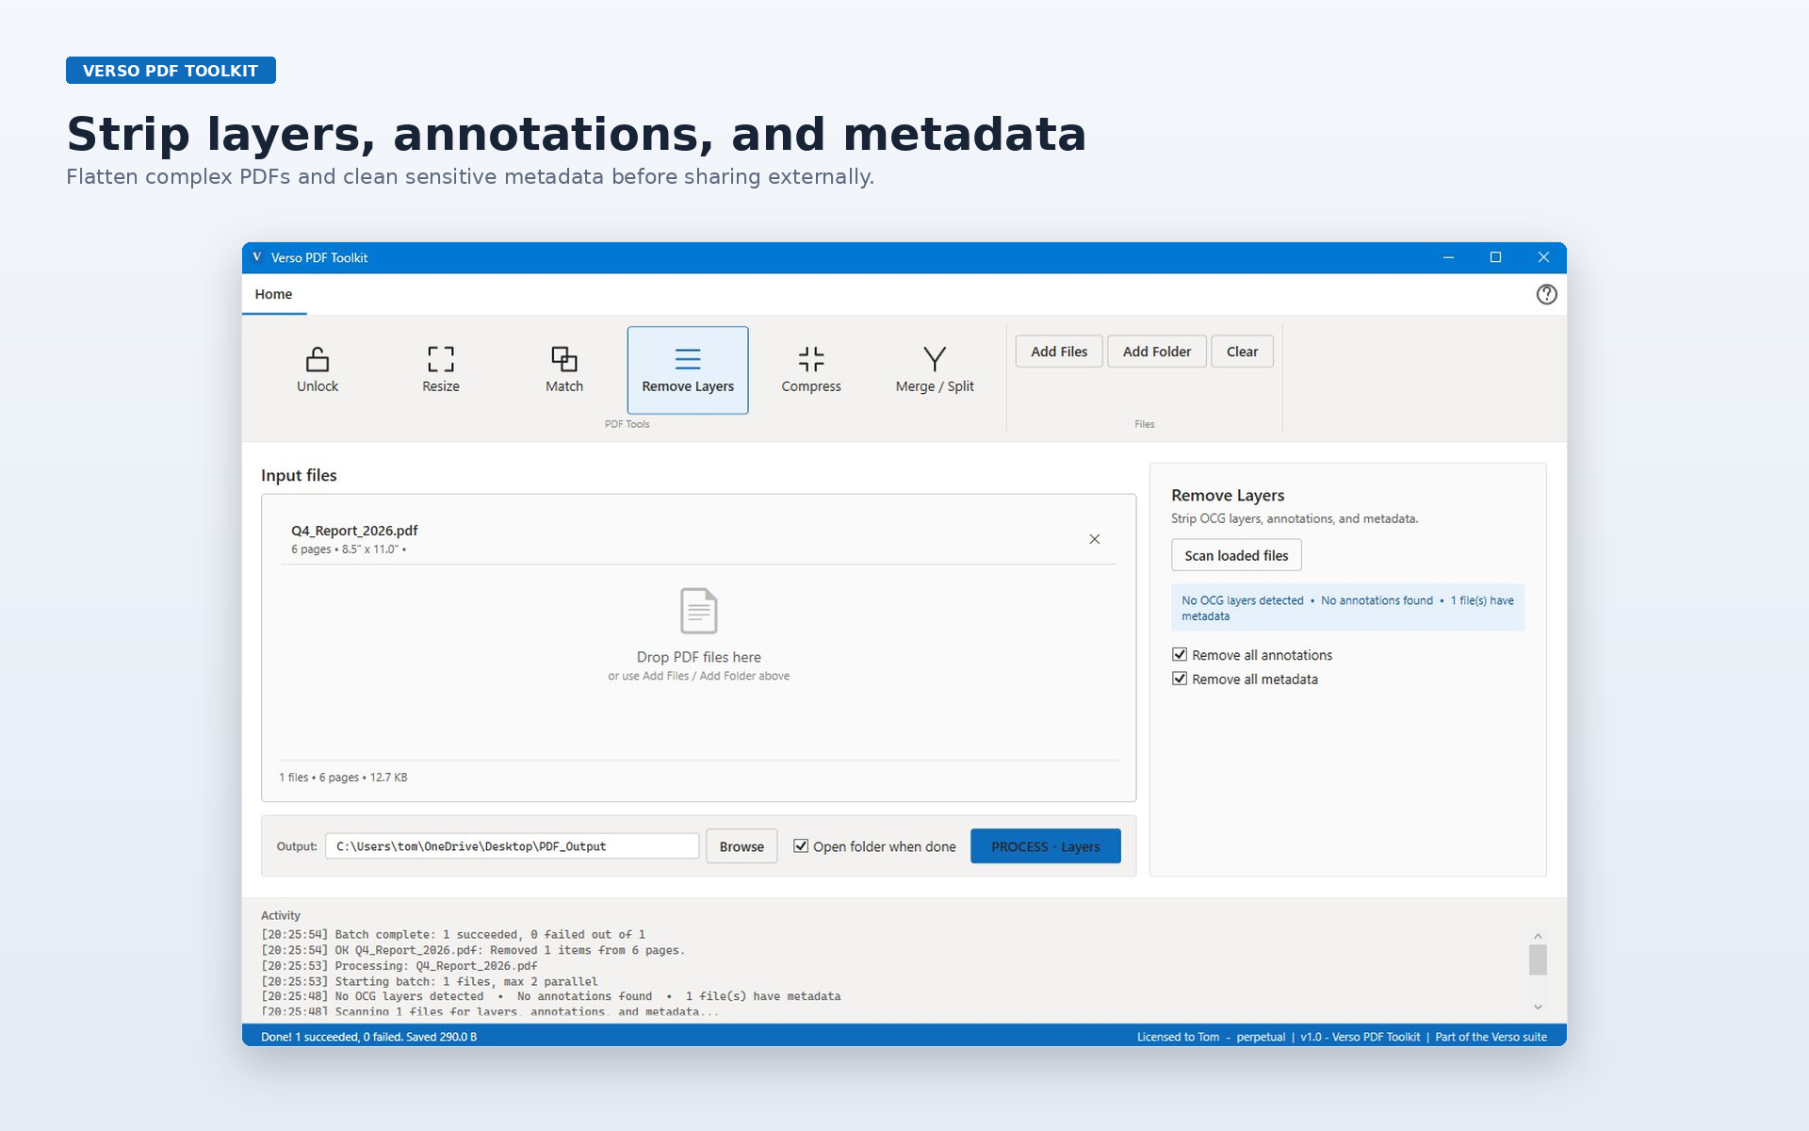Click the 'Remove Layers' panel heading
The width and height of the screenshot is (1809, 1131).
[x=1228, y=495]
